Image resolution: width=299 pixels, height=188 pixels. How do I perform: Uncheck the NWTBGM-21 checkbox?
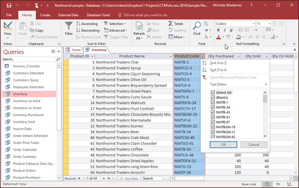pyautogui.click(x=213, y=132)
